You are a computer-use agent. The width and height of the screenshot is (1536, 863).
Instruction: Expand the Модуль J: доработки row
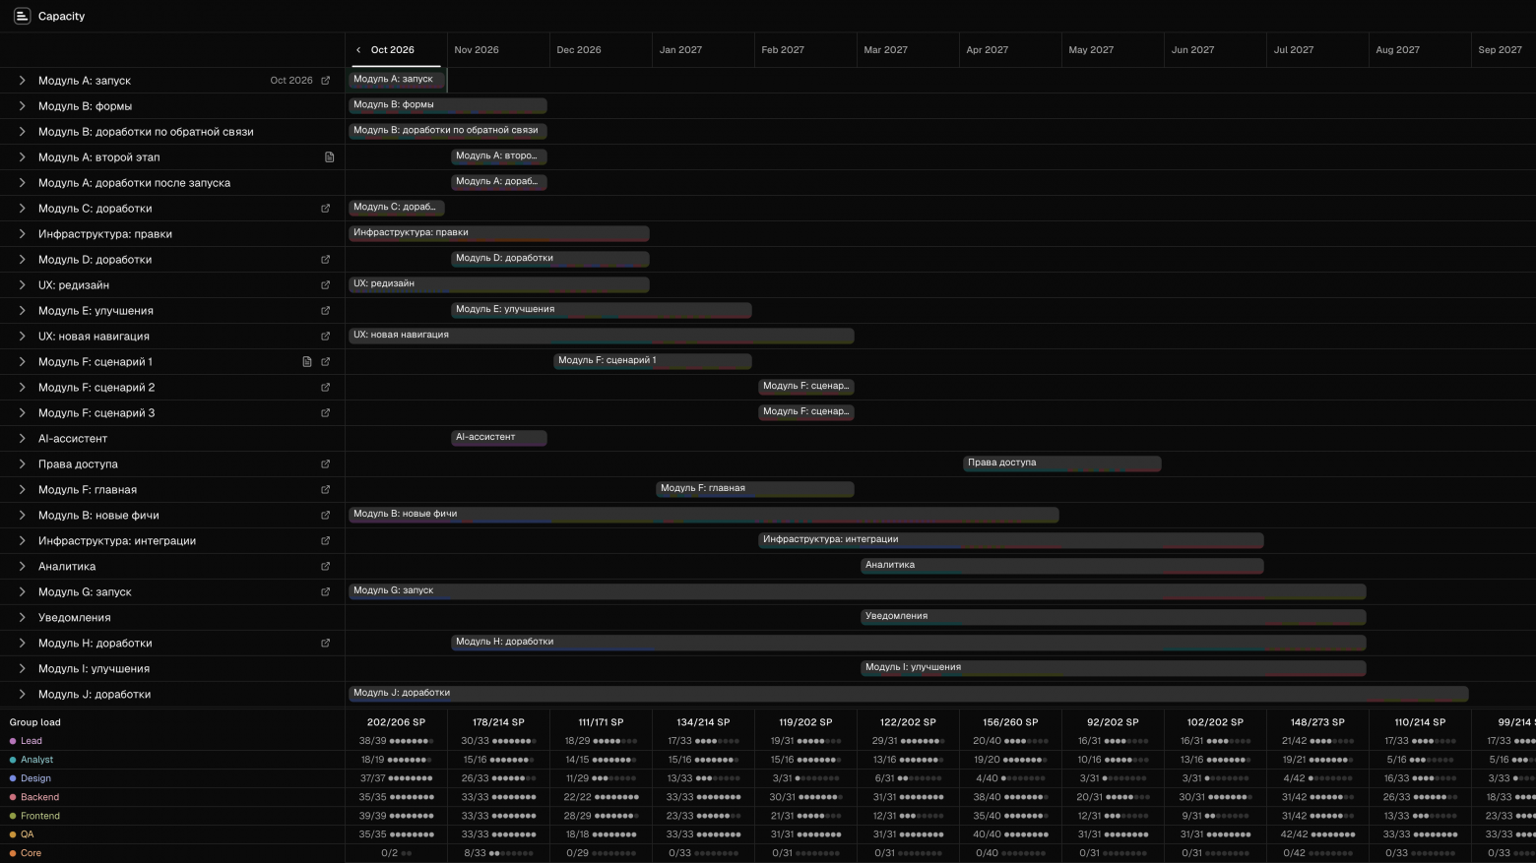(x=22, y=695)
